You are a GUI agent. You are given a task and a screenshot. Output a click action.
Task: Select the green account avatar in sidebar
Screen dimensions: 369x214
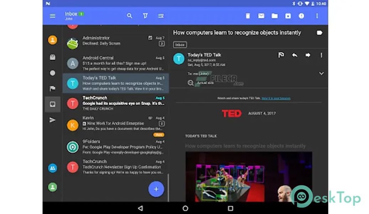tap(52, 187)
